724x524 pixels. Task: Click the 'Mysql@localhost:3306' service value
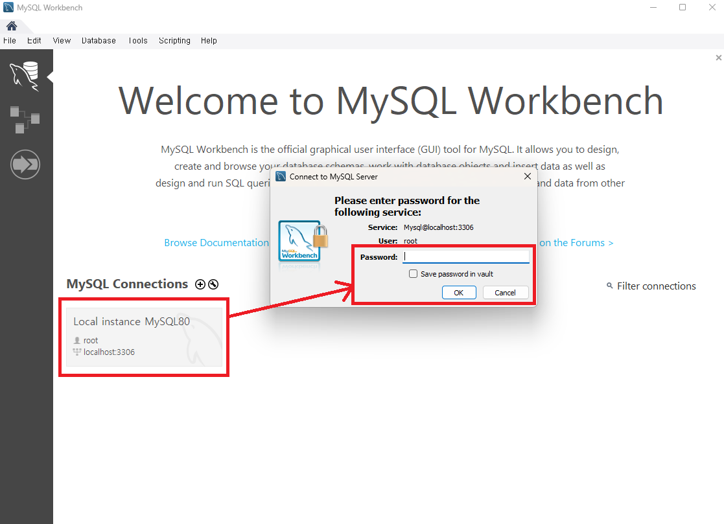(x=439, y=227)
